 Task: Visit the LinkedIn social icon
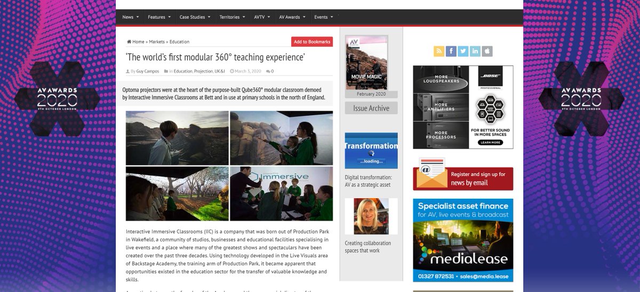coord(475,51)
